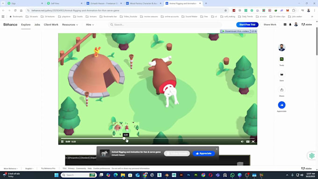Click the project thumbnail in the floating bar
The height and width of the screenshot is (179, 318).
tap(105, 153)
